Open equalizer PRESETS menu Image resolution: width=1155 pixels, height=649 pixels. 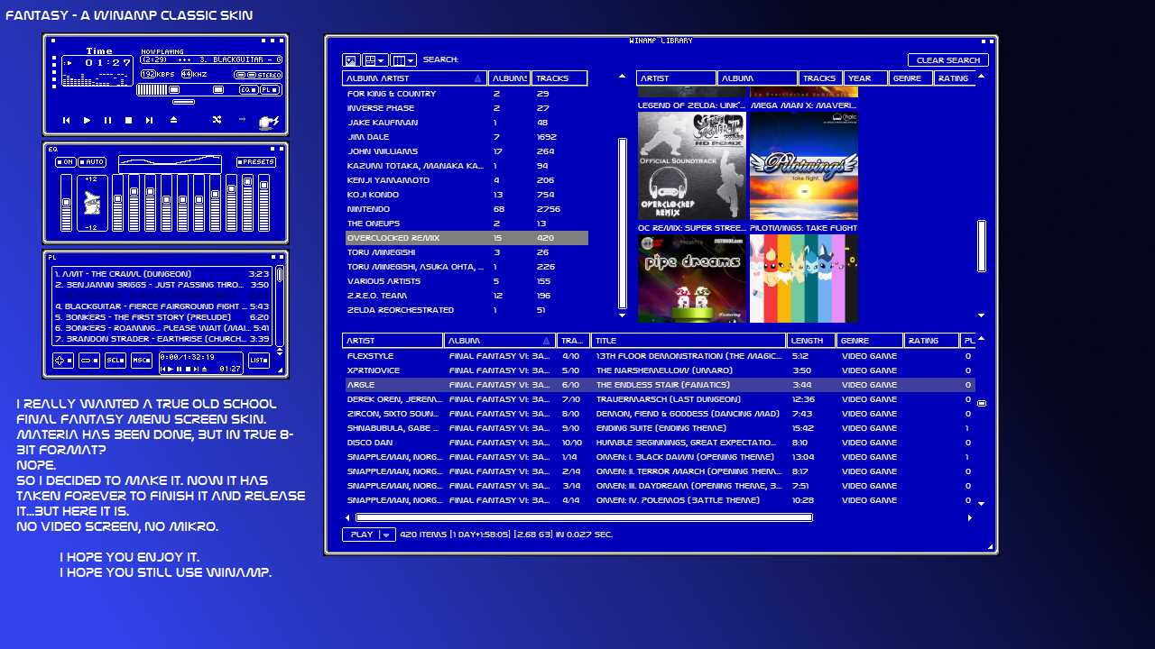point(257,162)
